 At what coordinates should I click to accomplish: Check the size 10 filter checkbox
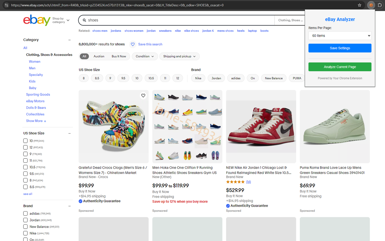click(26, 141)
